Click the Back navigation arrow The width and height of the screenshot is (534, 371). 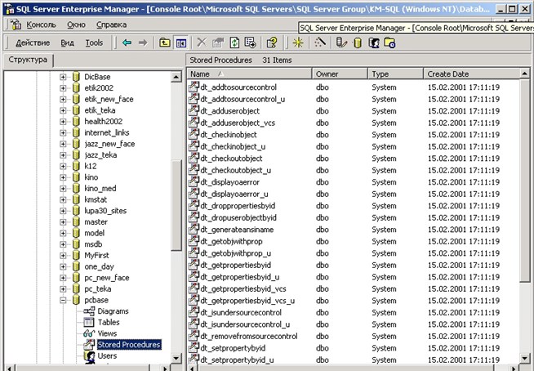point(127,42)
